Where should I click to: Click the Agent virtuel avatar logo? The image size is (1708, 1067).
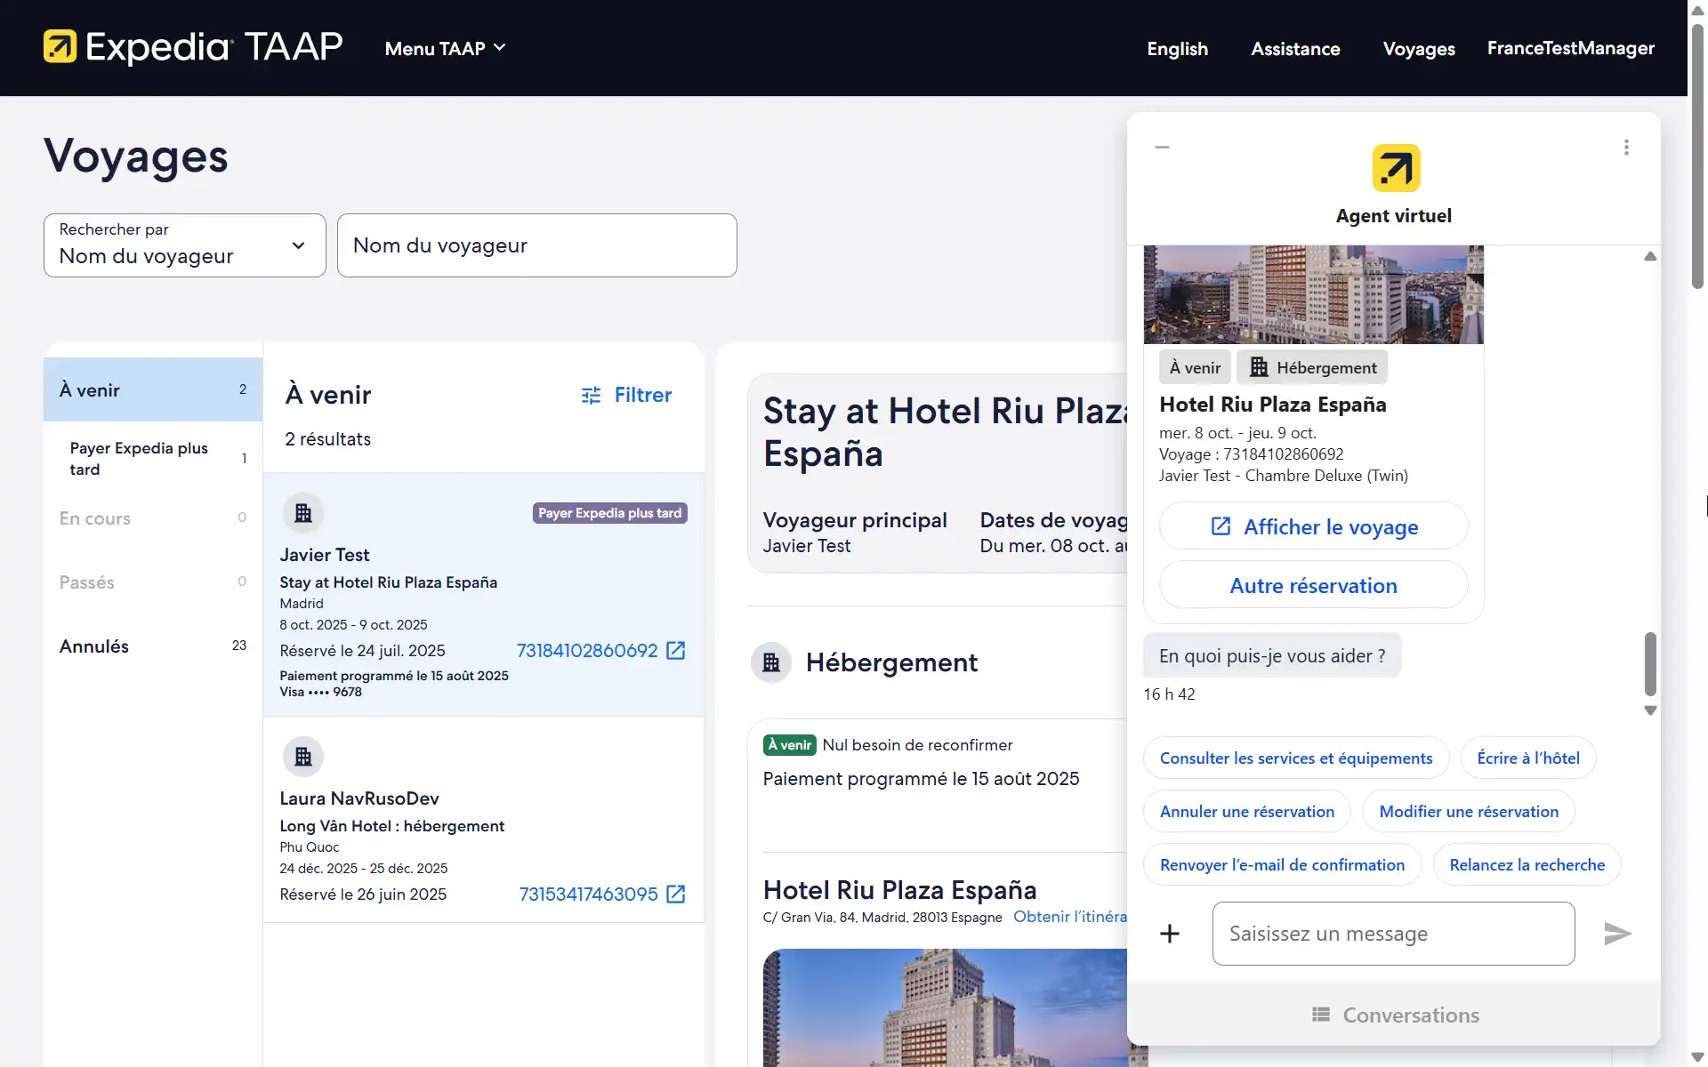[x=1396, y=168]
